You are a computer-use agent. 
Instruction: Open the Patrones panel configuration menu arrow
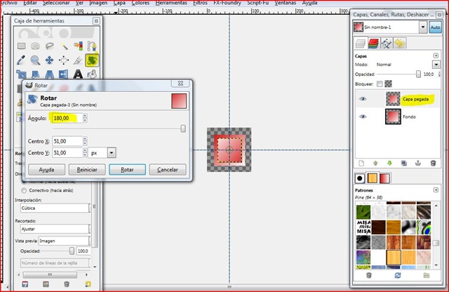click(436, 190)
